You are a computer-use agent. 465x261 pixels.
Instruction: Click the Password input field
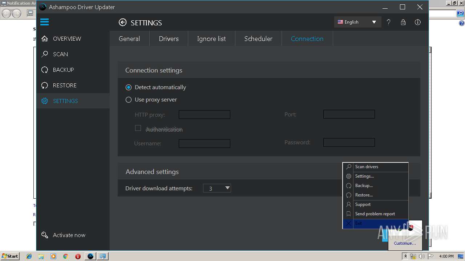tap(349, 142)
